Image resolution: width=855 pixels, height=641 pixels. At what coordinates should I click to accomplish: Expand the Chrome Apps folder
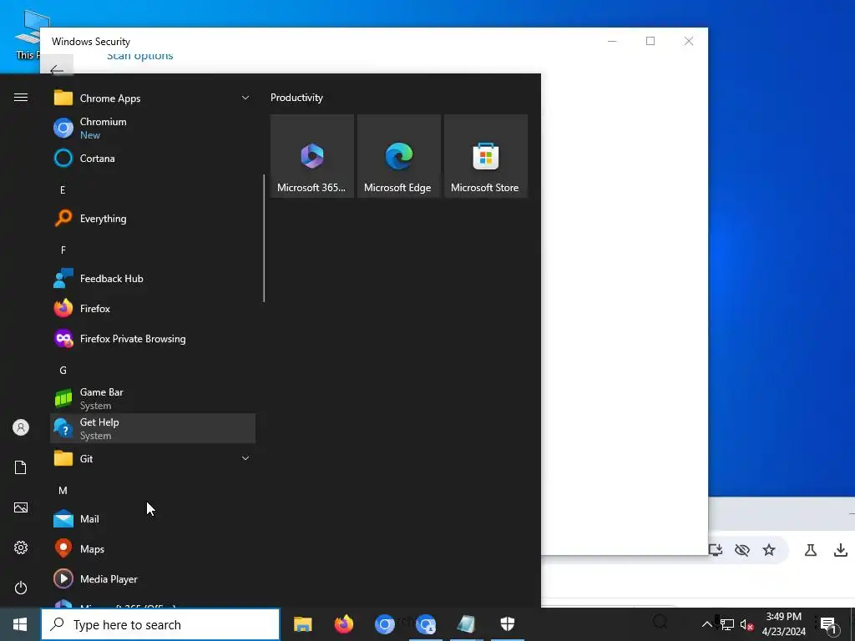[x=153, y=98]
